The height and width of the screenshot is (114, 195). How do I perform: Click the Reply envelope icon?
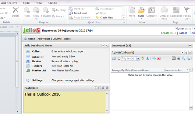click(27, 10)
